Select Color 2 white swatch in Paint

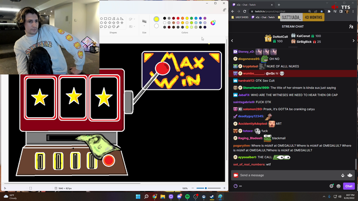coord(156,26)
